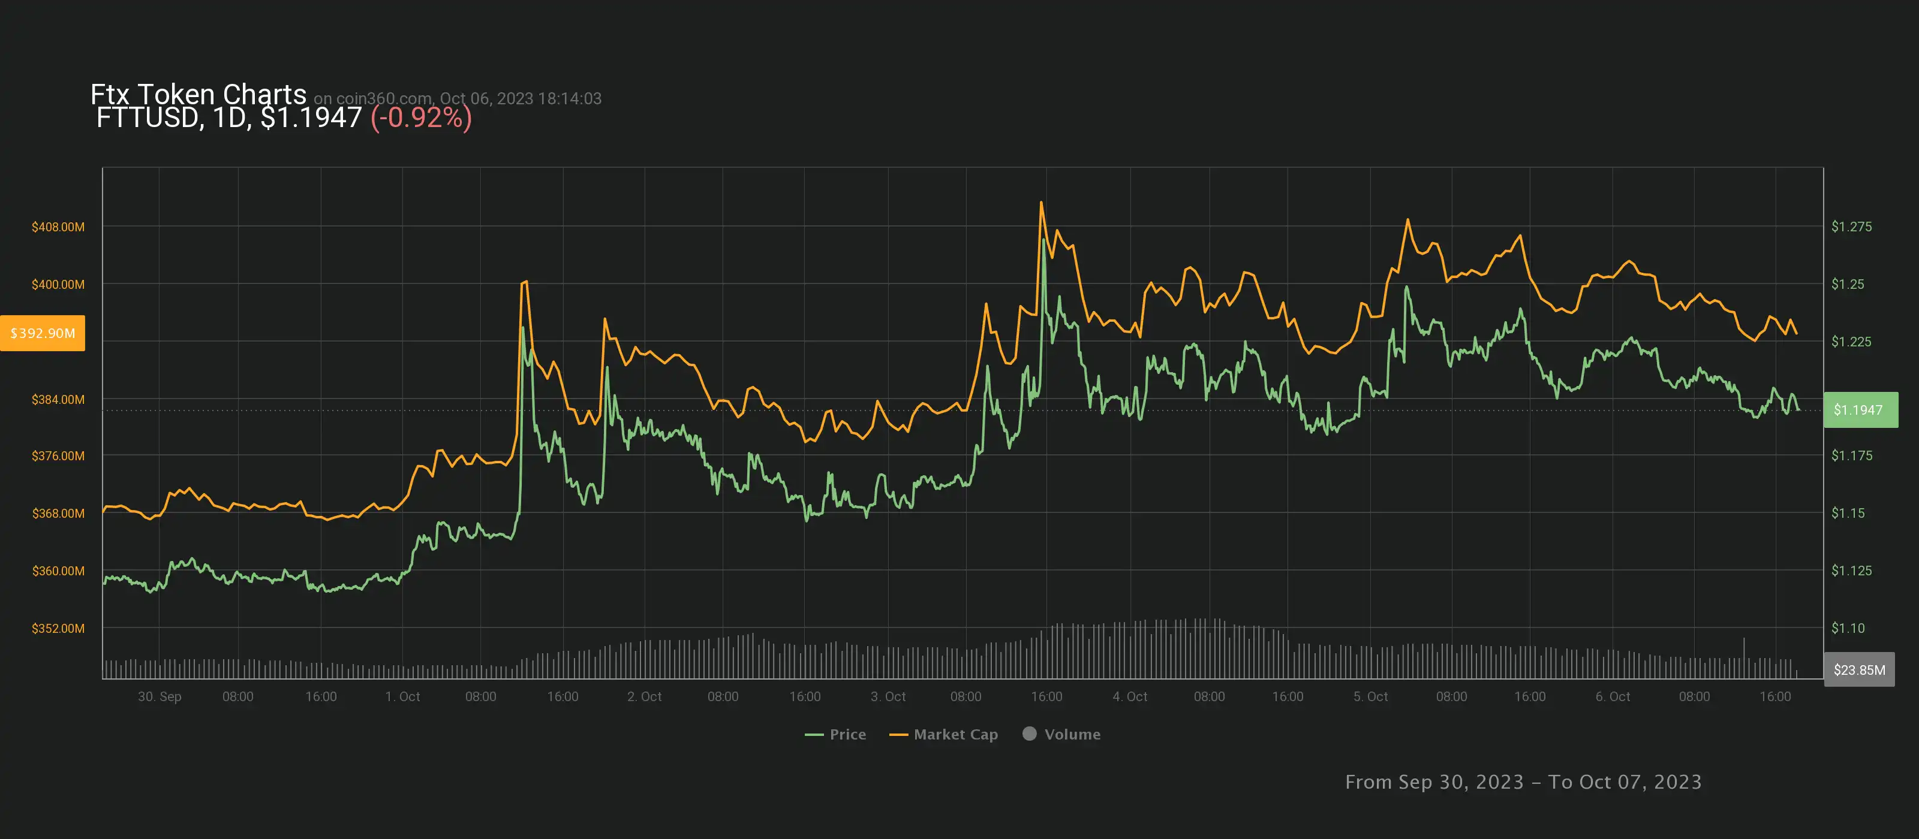Click the orange $392.90M market cap label
The image size is (1919, 839).
coord(43,333)
